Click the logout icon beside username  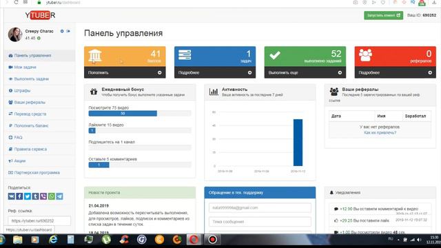point(68,31)
